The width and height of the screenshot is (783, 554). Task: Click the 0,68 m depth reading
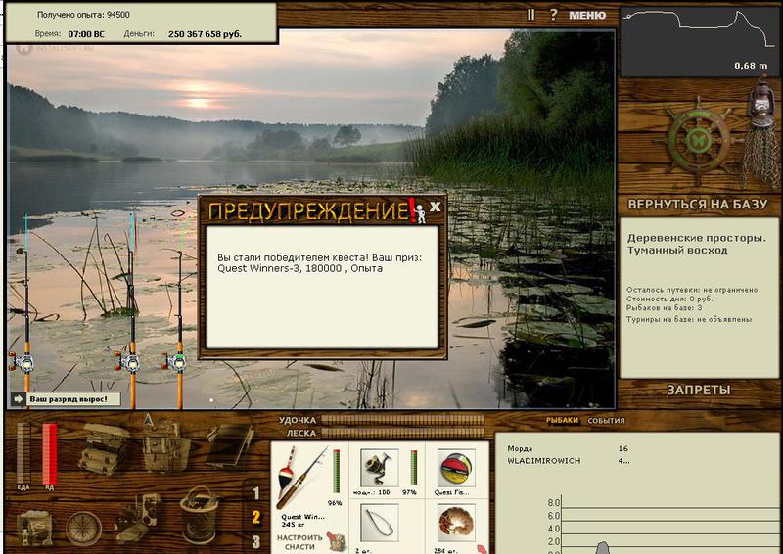[x=751, y=66]
